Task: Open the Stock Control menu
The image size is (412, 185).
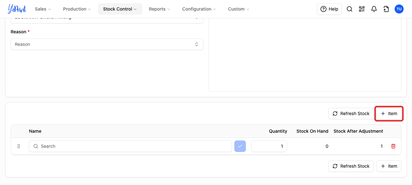Action: coord(120,9)
